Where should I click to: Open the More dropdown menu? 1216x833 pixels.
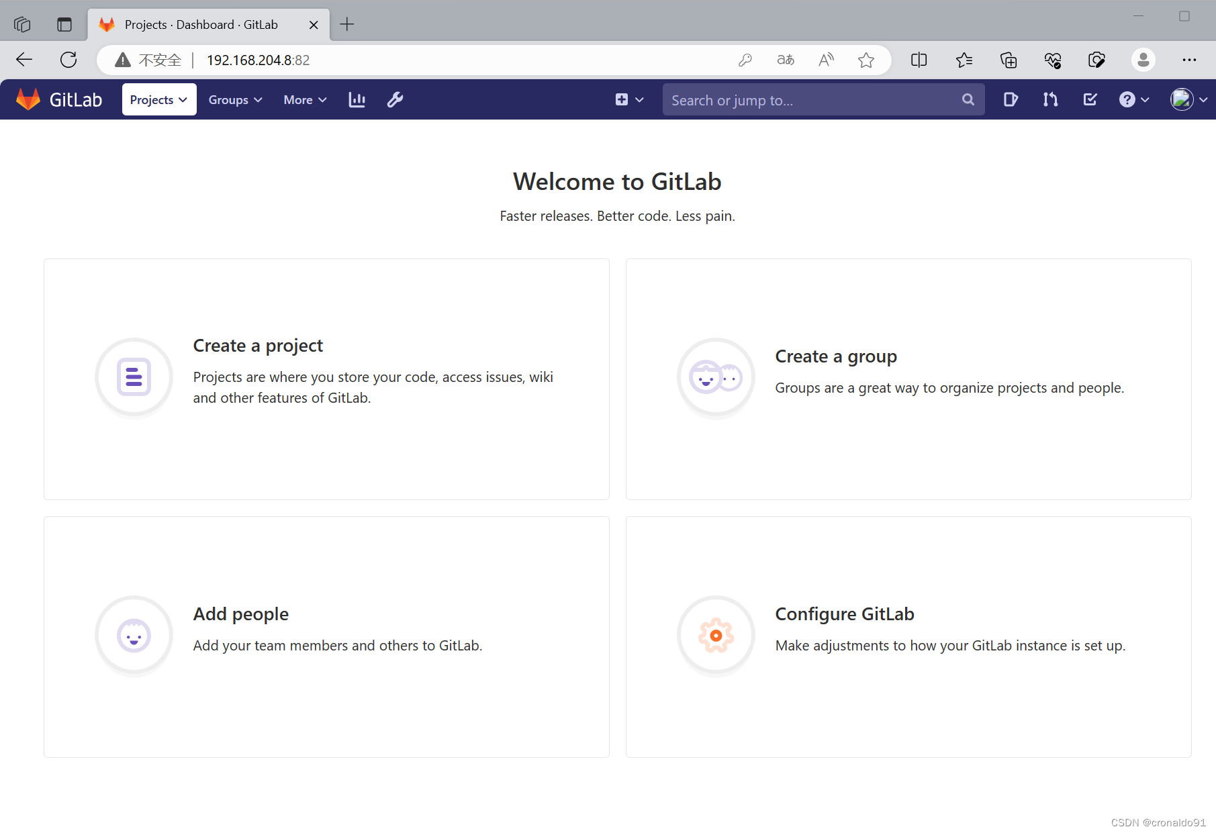[x=305, y=99]
